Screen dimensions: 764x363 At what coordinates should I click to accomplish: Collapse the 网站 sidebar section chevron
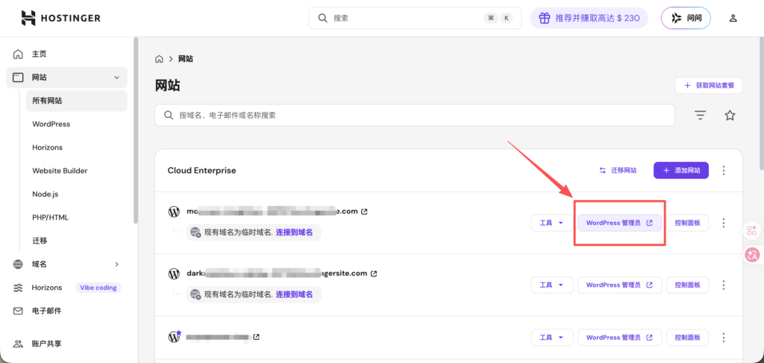click(x=116, y=78)
